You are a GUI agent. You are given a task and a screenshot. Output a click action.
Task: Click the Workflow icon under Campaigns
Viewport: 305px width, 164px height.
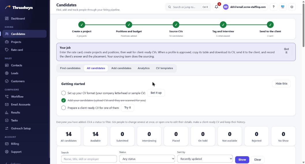(x=7, y=96)
